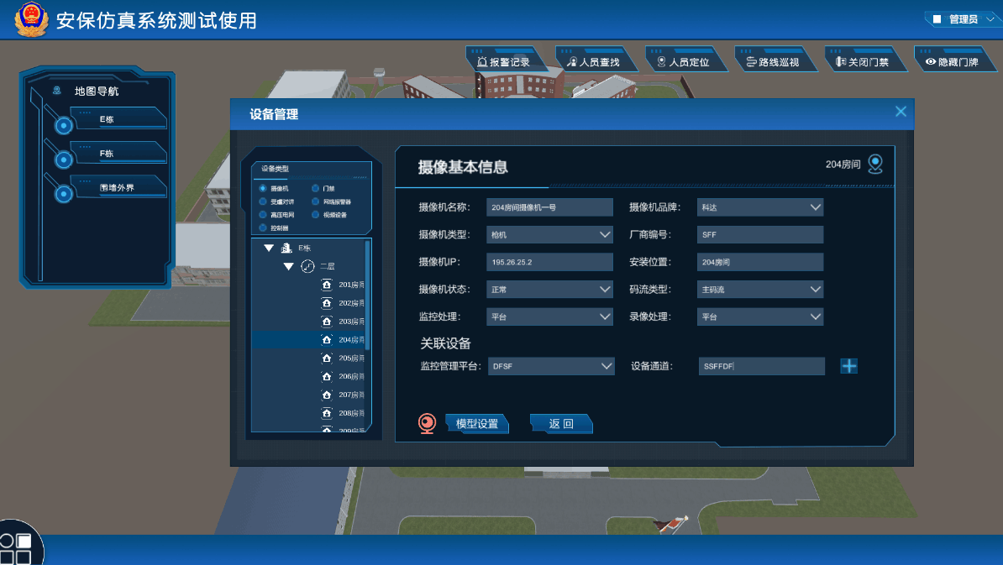Click the 模型设置 button

point(477,424)
